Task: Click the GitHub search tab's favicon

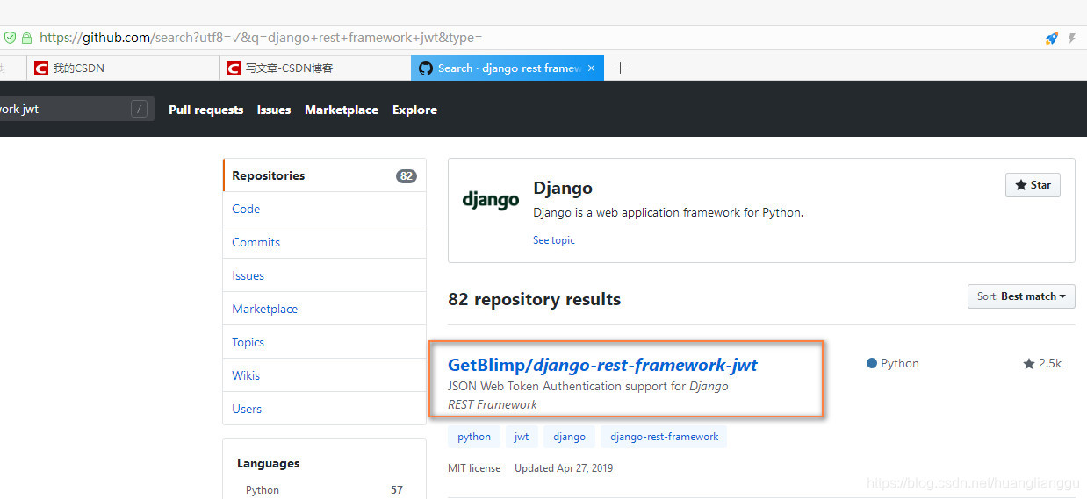Action: point(425,68)
